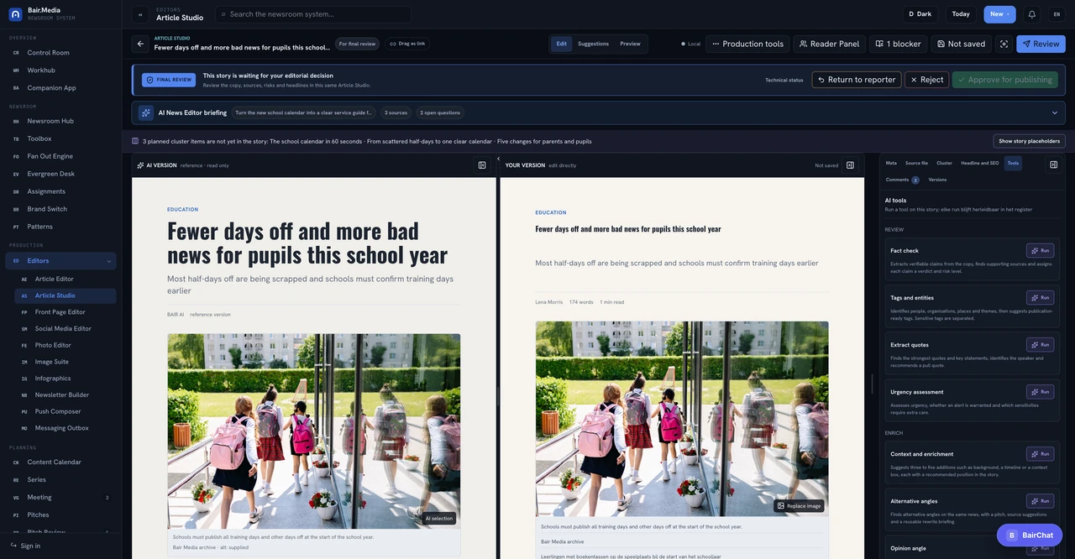Click Show story placeholders
The image size is (1075, 559).
(x=1029, y=141)
